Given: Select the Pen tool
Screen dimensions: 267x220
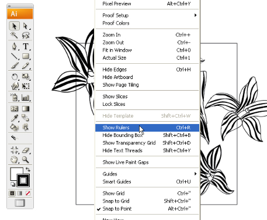Looking at the screenshot, I should coord(15,46).
